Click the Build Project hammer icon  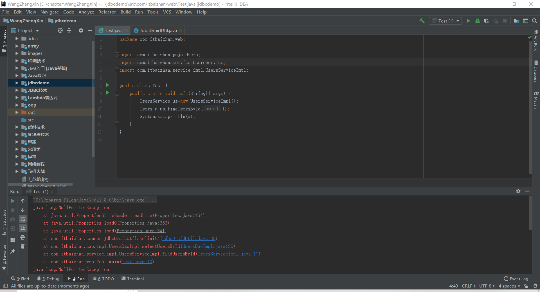422,21
